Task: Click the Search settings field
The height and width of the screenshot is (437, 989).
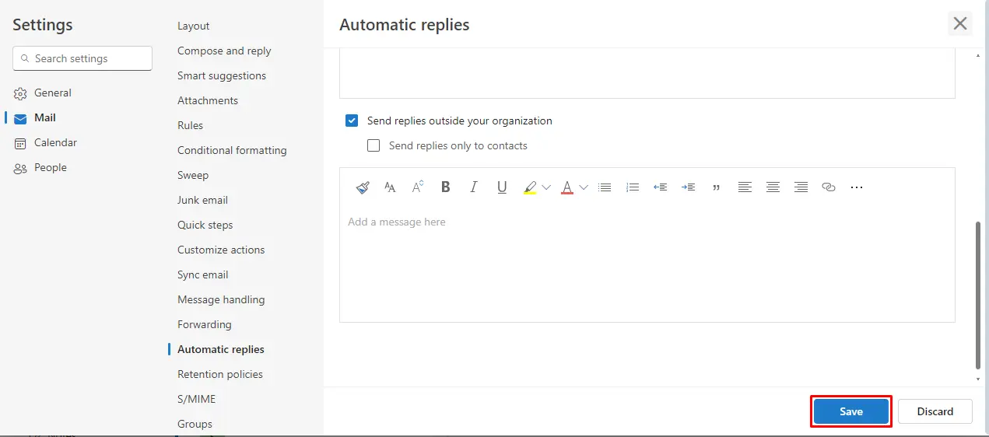Action: point(82,58)
